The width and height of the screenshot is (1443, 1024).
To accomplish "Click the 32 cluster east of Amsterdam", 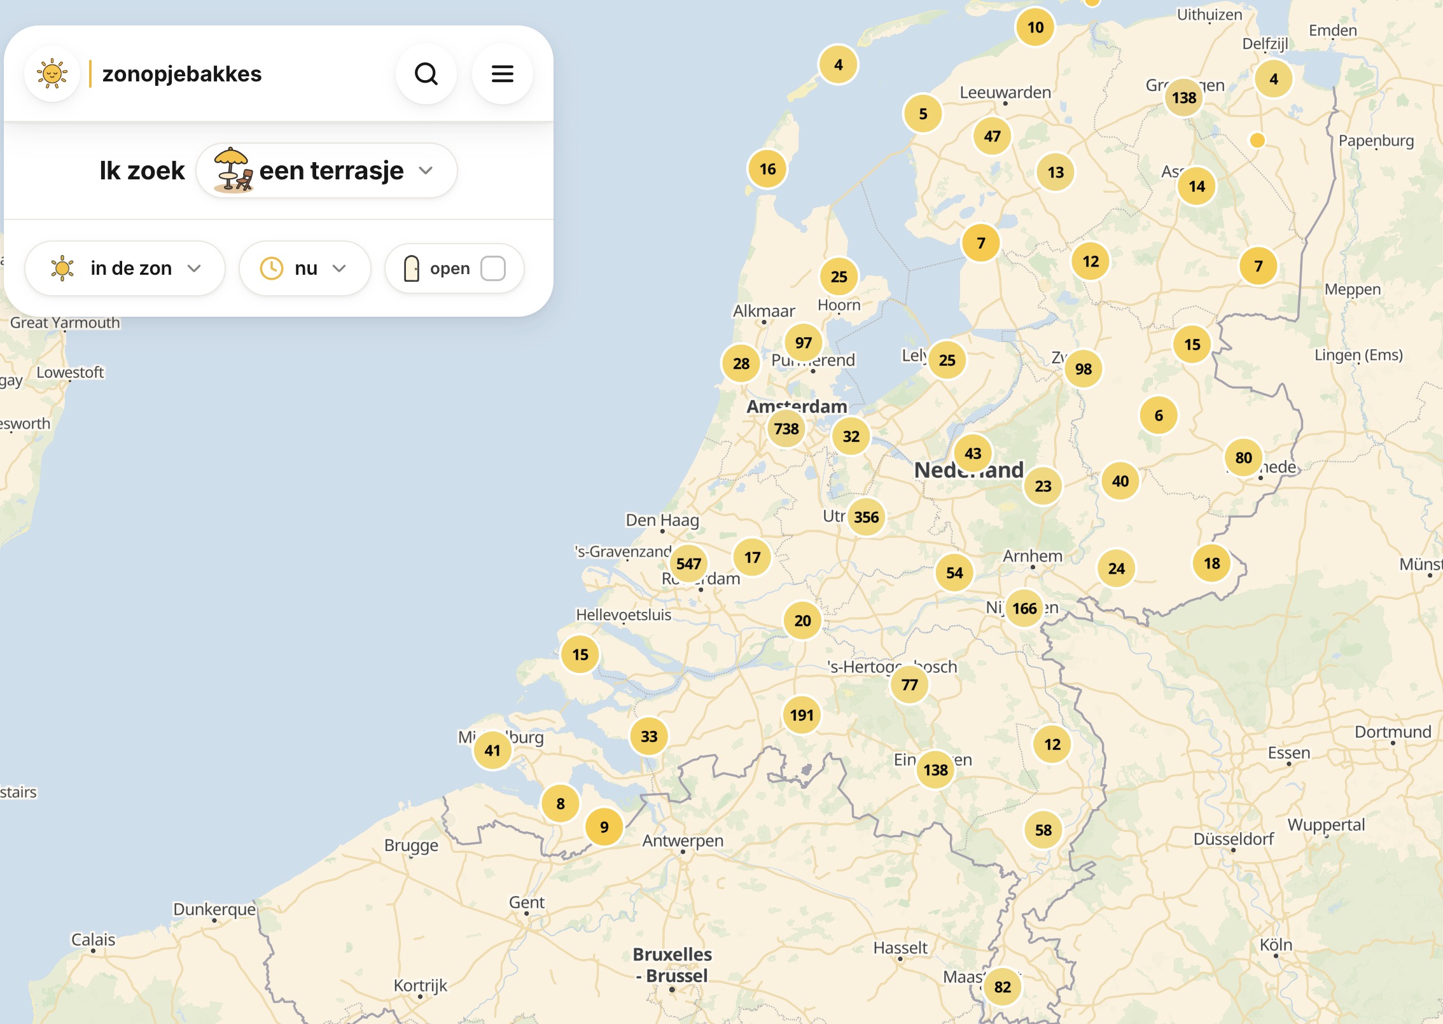I will tap(851, 436).
